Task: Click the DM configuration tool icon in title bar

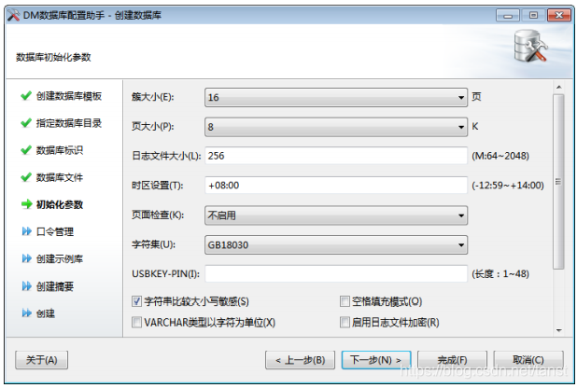Action: pyautogui.click(x=14, y=15)
